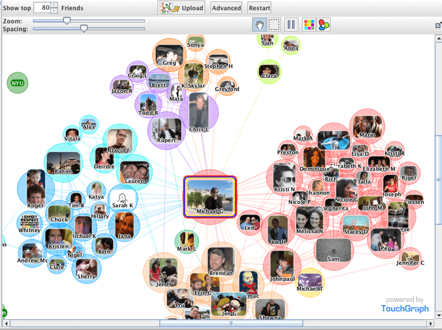The image size is (442, 330).
Task: Increase the top friends count stepper
Action: point(54,5)
